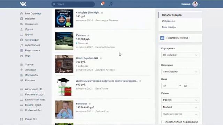Viewport: 223px width, 125px height.
Task: Open Выберите метро dropdown
Action: point(180,114)
